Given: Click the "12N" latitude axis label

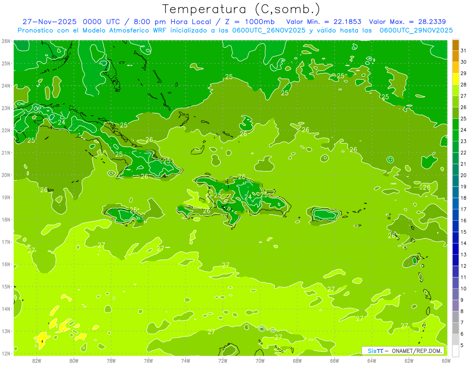Looking at the screenshot, I should pyautogui.click(x=6, y=353).
